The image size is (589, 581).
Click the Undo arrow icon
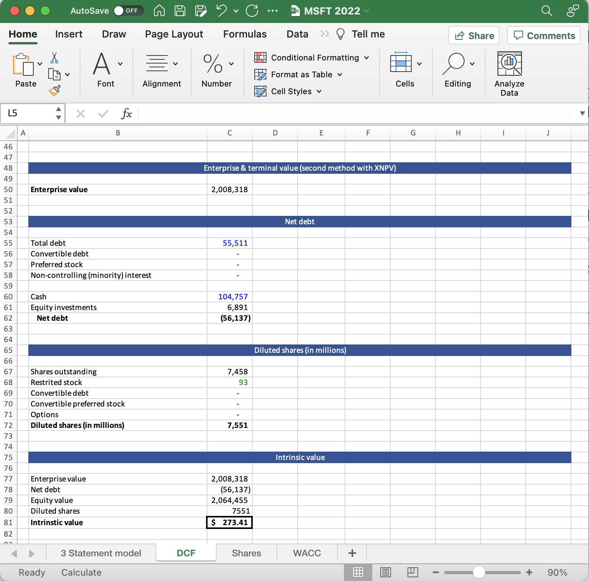222,11
